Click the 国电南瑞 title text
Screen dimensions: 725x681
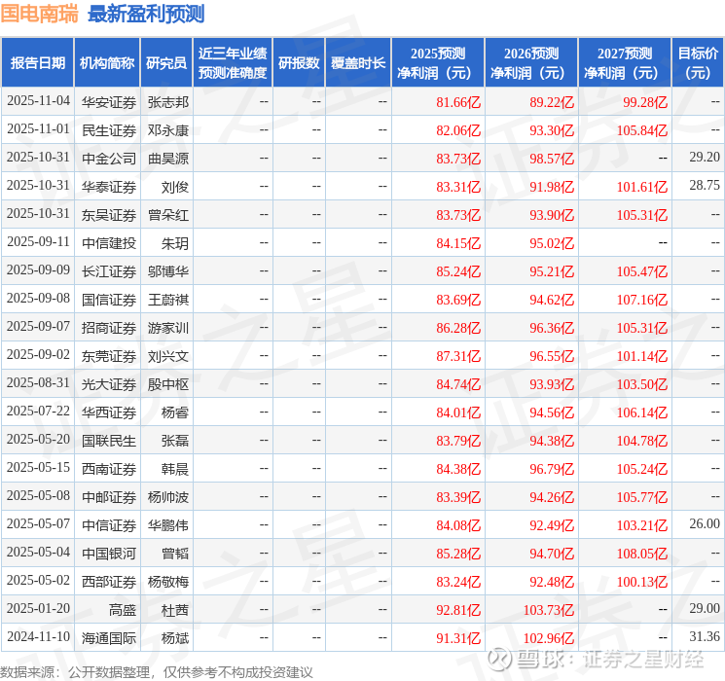click(40, 14)
